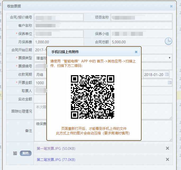Close the 手机扫描上传附件 popup
Image resolution: width=181 pixels, height=170 pixels.
pos(136,52)
